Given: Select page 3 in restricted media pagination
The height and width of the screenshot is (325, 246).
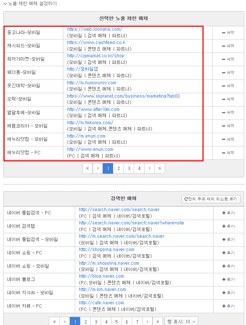Looking at the screenshot, I should point(129,168).
